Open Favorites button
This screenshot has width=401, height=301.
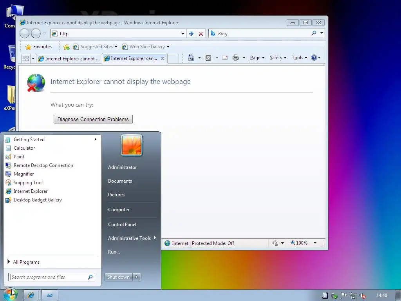39,47
